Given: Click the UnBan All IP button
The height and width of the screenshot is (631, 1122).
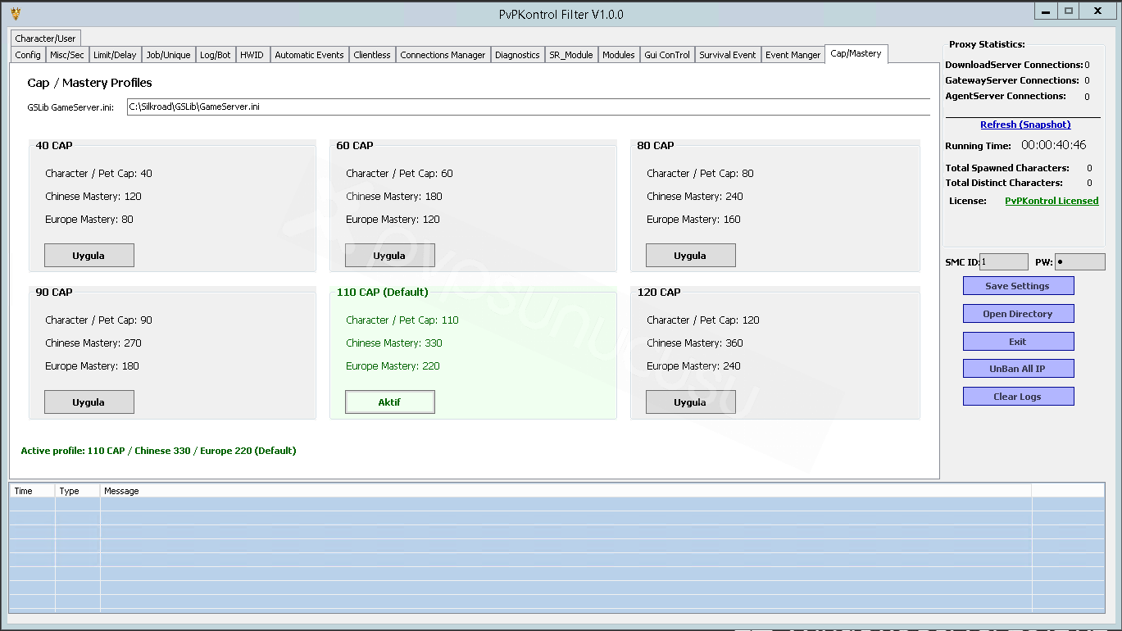Looking at the screenshot, I should [x=1018, y=369].
